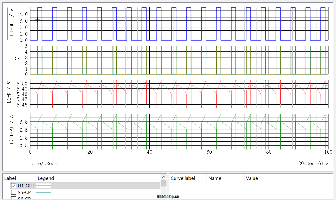Click the "5.48" tick on the L1-N axis
The width and height of the screenshot is (336, 200).
22,94
